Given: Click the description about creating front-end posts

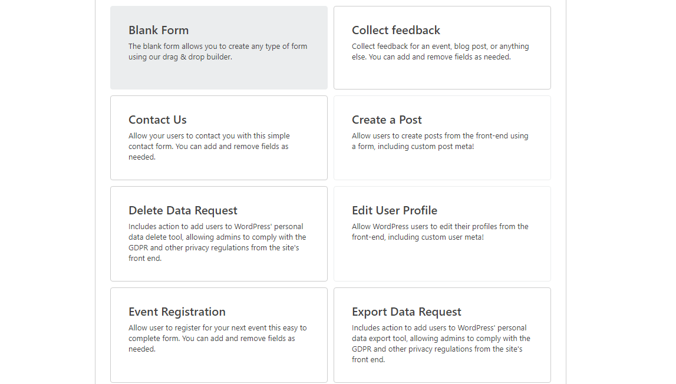Looking at the screenshot, I should click(440, 141).
